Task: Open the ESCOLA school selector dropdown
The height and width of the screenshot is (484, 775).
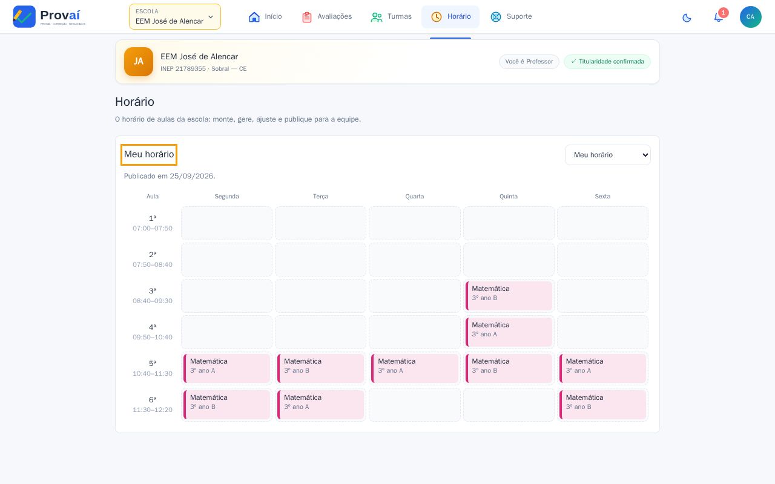Action: tap(175, 17)
